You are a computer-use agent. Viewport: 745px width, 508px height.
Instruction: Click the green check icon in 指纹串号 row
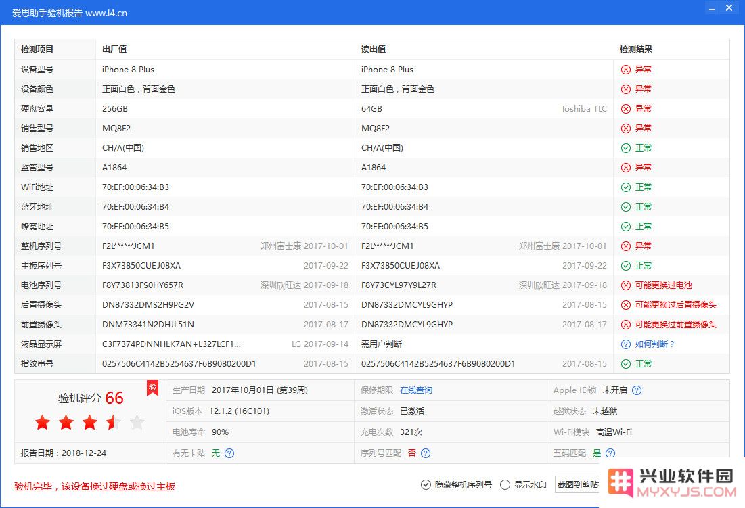[x=626, y=364]
